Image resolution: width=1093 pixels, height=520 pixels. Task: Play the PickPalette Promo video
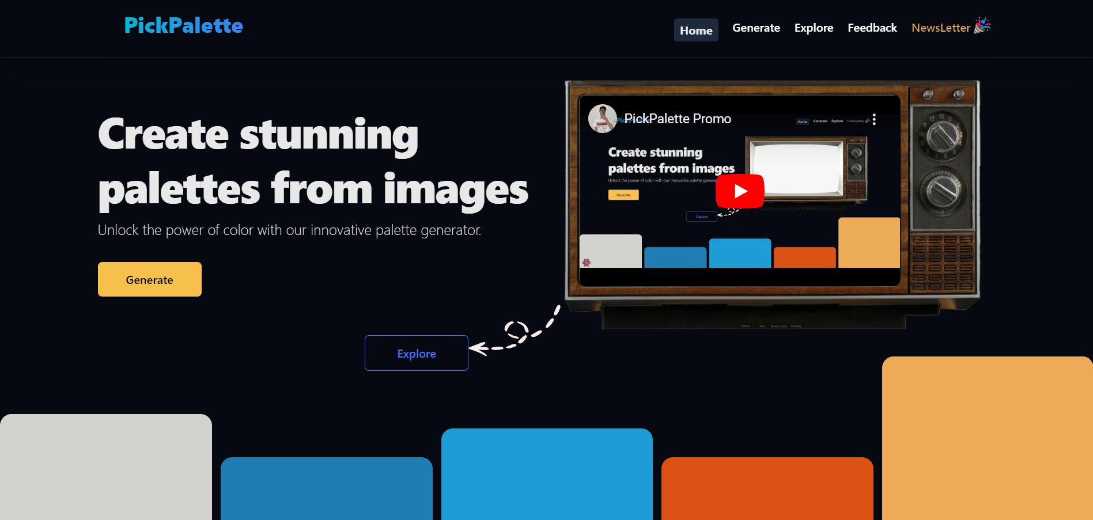[740, 191]
